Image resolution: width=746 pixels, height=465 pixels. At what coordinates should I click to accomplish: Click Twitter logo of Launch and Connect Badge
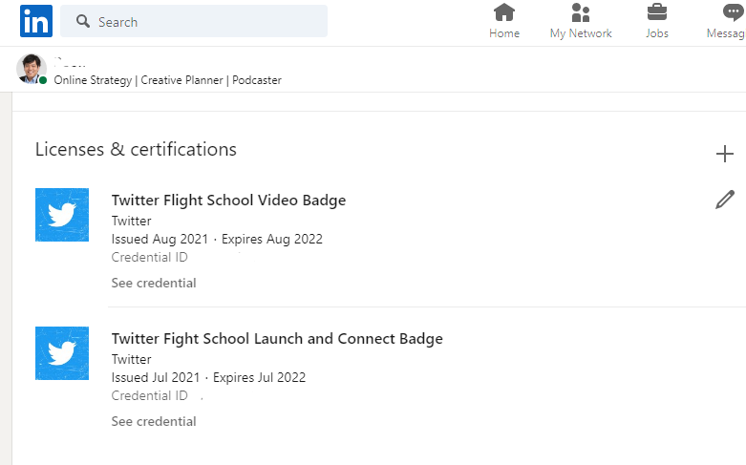62,353
